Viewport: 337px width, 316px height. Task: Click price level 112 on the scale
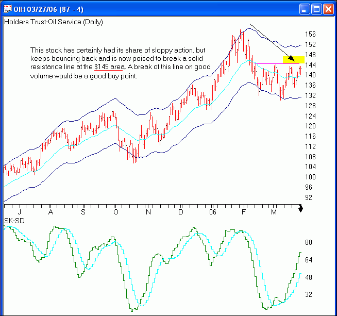tap(310, 146)
